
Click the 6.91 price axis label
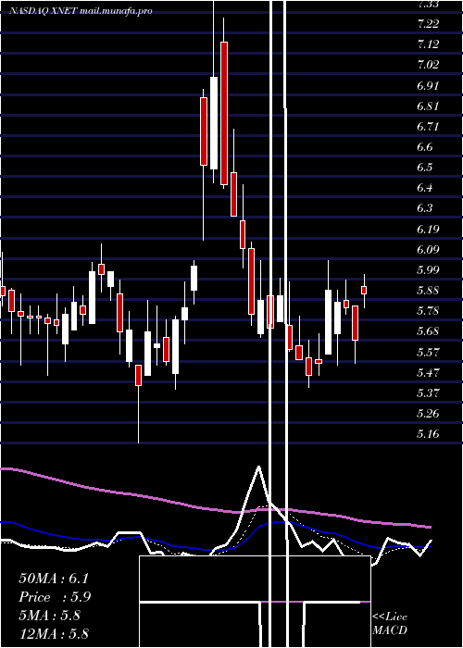point(428,85)
